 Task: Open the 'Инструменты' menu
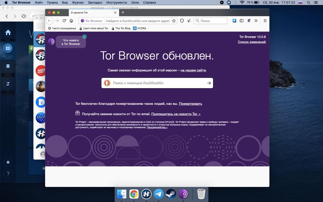point(117,3)
